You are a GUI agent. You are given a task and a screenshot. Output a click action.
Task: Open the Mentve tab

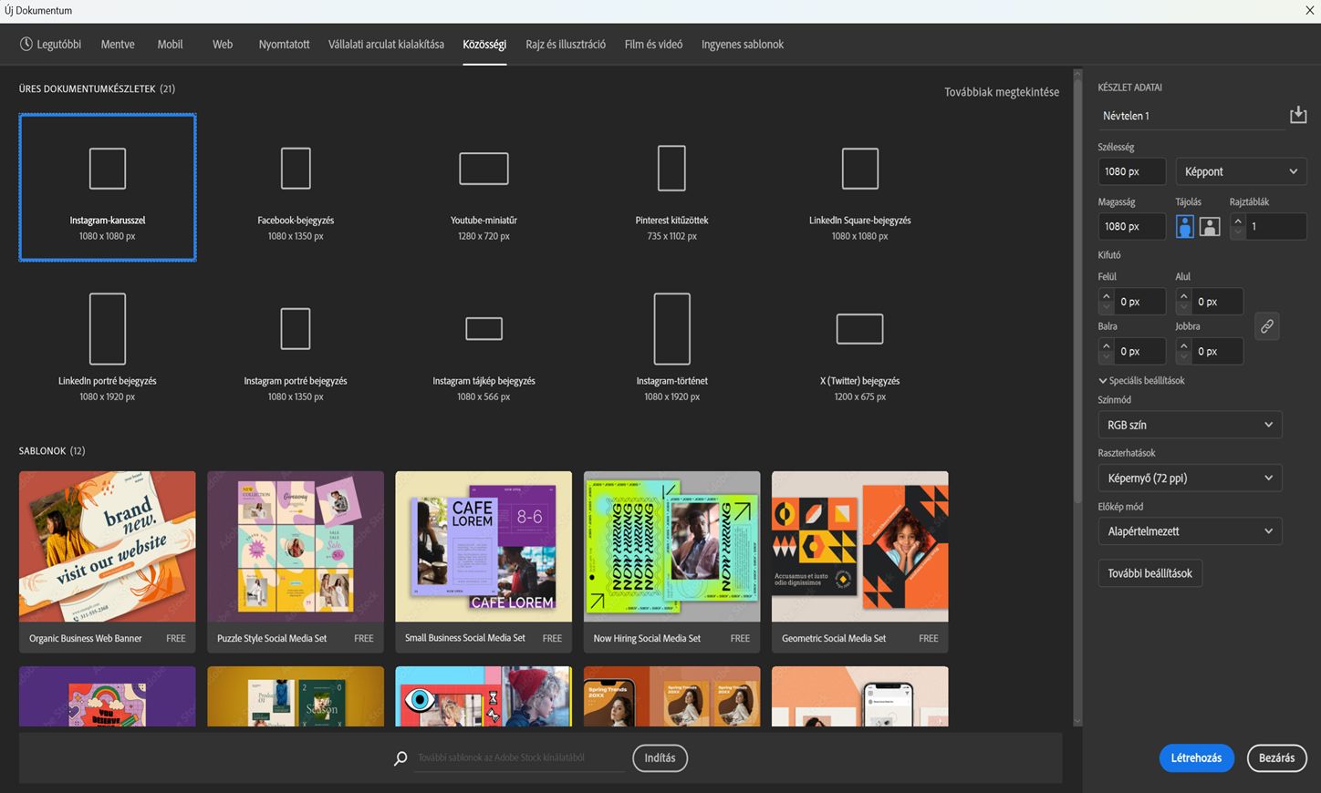click(118, 45)
